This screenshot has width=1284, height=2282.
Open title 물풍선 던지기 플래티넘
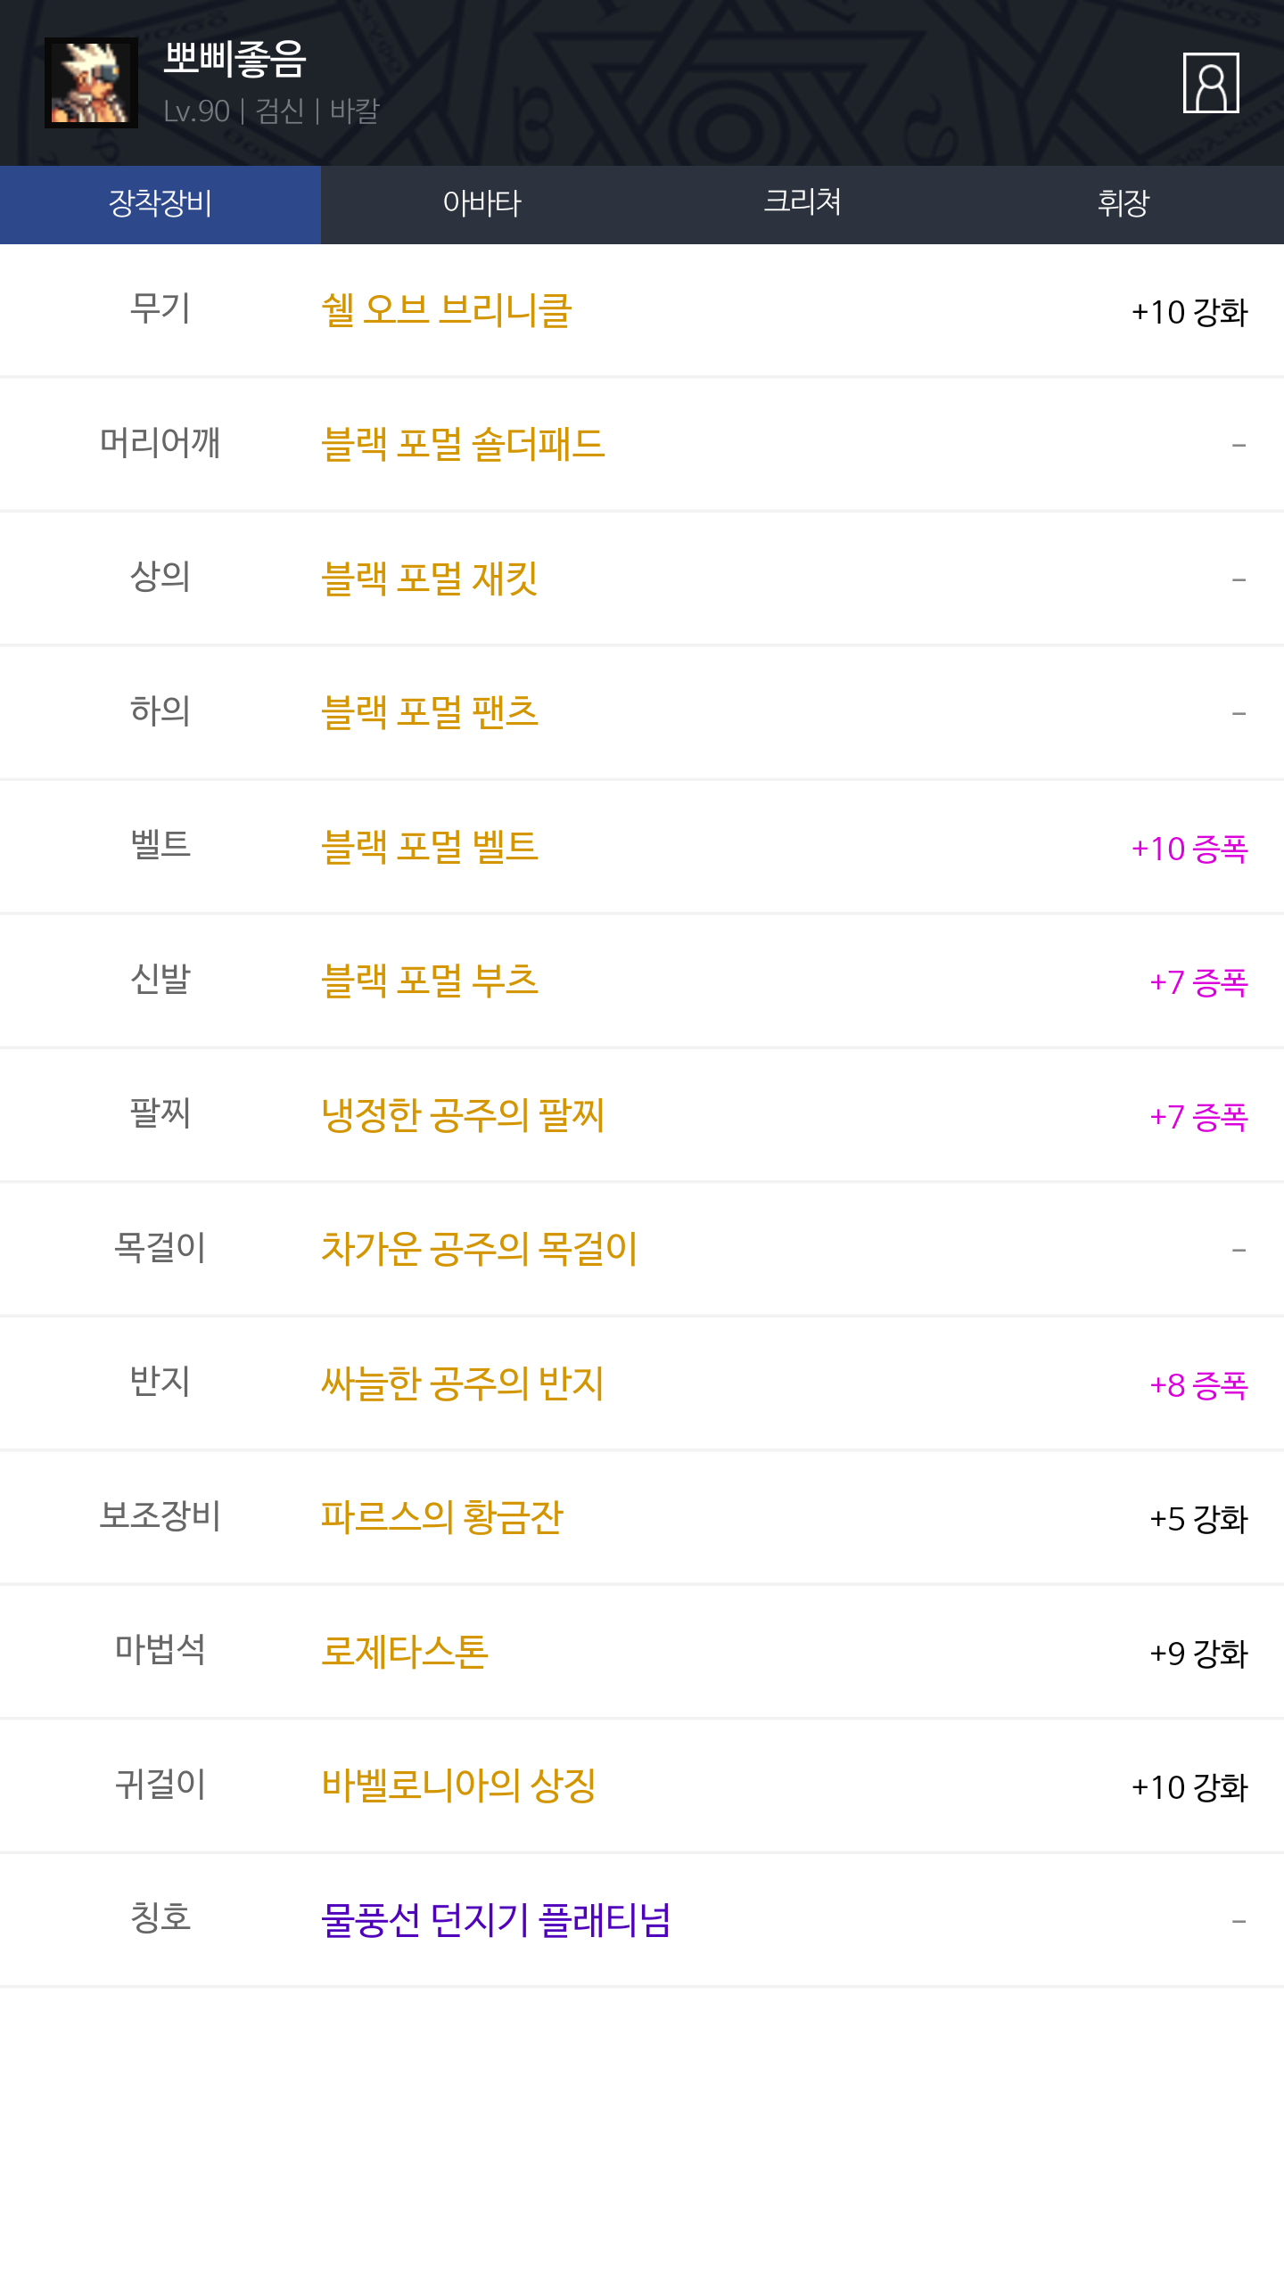tap(496, 1920)
